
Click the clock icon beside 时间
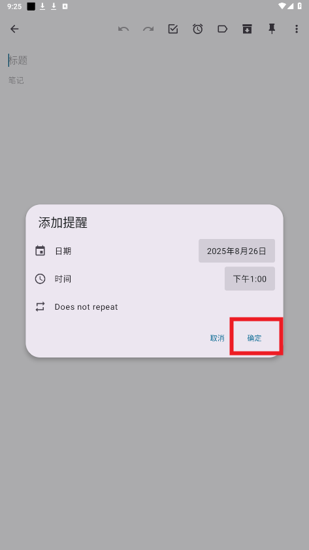[41, 279]
